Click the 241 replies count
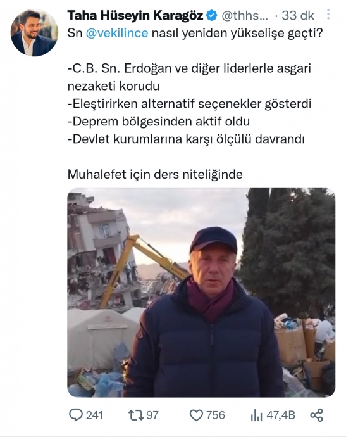Image resolution: width=346 pixels, height=437 pixels. (x=94, y=415)
